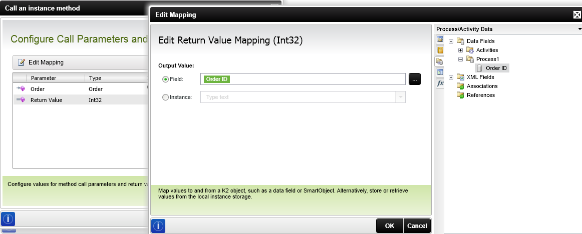Click the XML Fields folder icon
582x234 pixels.
tap(460, 77)
